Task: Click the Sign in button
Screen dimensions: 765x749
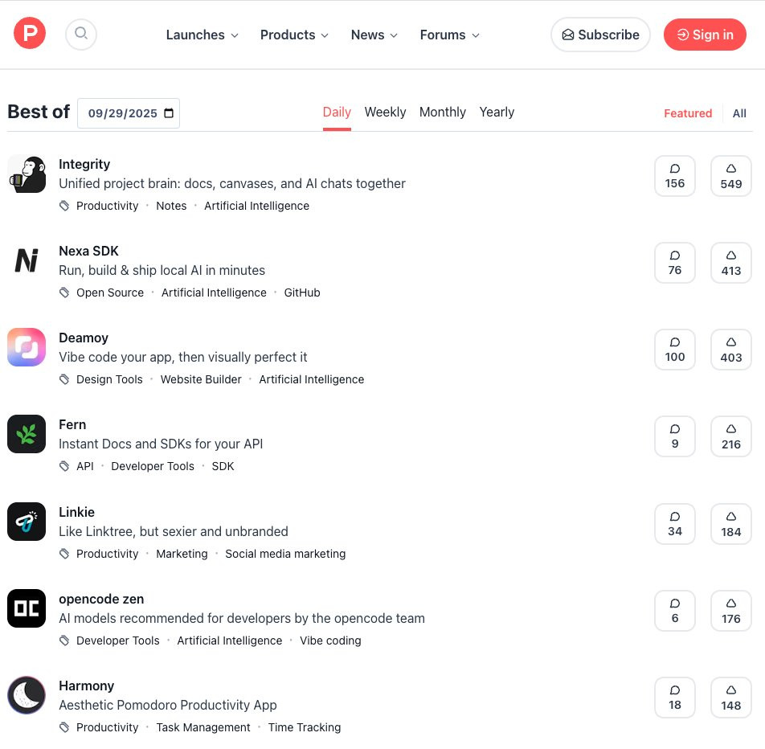Action: [705, 35]
